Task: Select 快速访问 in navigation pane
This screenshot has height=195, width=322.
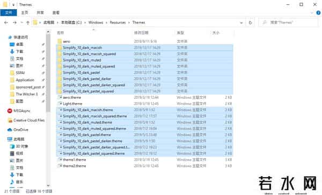Action: [20, 37]
